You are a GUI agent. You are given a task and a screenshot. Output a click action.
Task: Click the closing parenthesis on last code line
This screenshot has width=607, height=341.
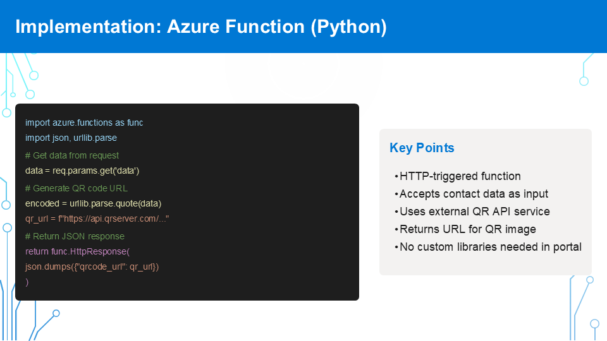click(27, 282)
